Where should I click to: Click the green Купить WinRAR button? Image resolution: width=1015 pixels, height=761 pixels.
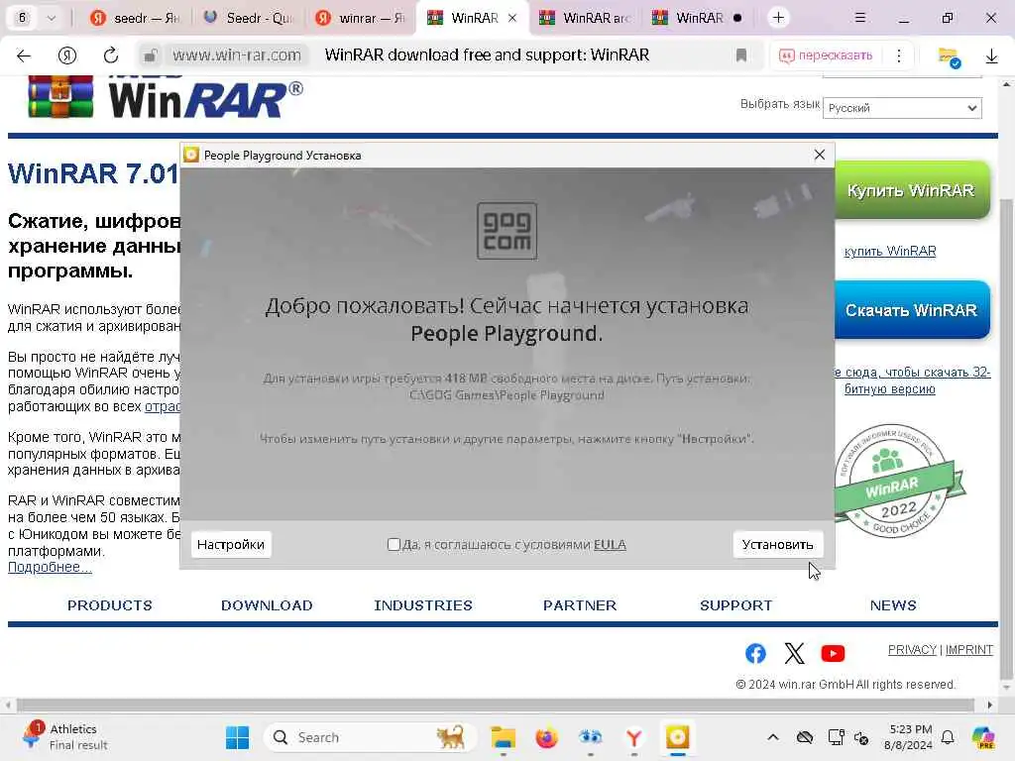[x=912, y=190]
